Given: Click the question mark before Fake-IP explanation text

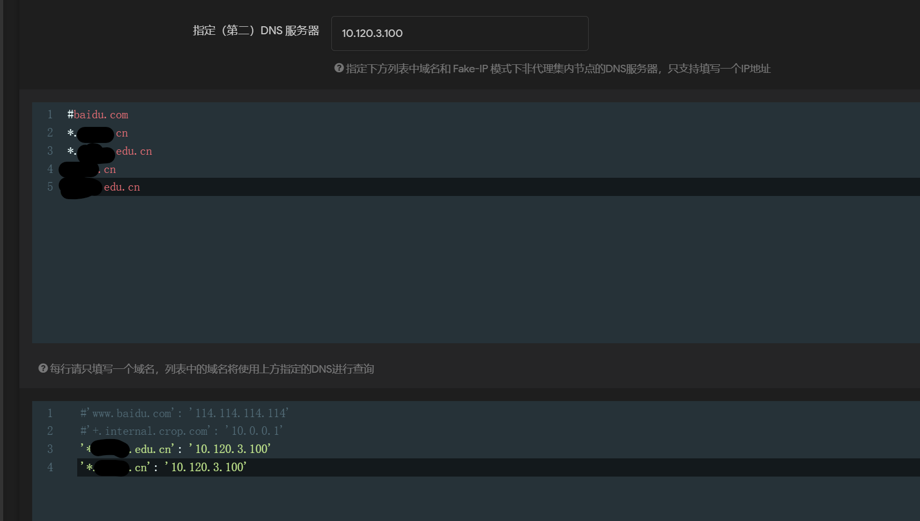Looking at the screenshot, I should pyautogui.click(x=339, y=68).
